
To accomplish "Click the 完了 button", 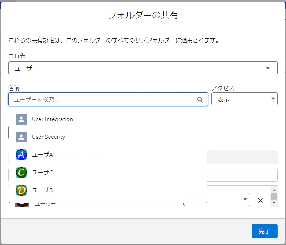I will (264, 231).
